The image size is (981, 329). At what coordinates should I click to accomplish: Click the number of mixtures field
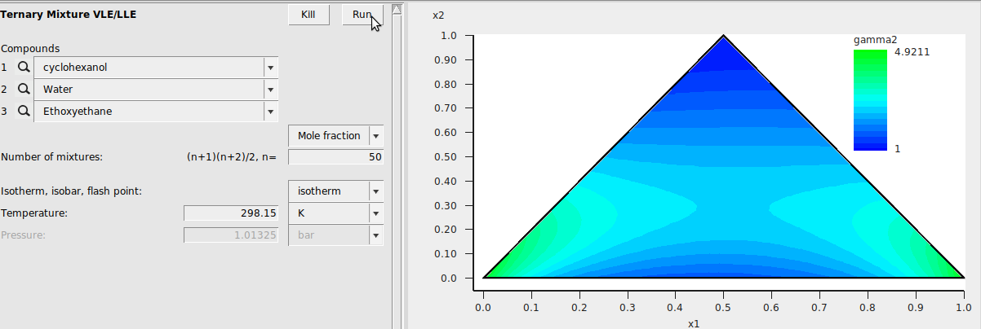pyautogui.click(x=335, y=157)
